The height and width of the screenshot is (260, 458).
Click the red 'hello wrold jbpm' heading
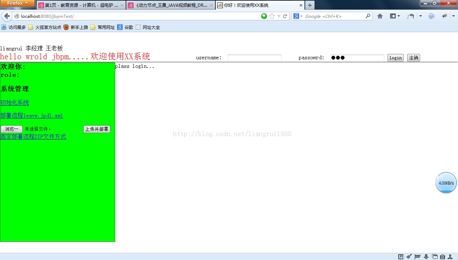[x=75, y=56]
